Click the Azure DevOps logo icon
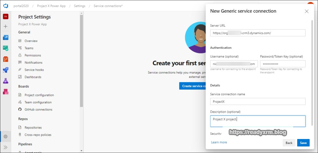Screen dimensions: 318x153 (6, 6)
